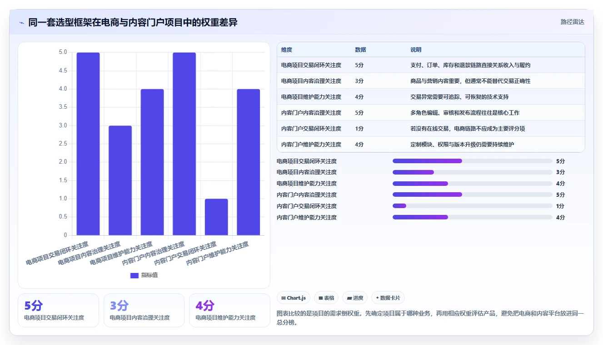Click the 内容门户维护能力关注度 progress bar

(x=473, y=218)
